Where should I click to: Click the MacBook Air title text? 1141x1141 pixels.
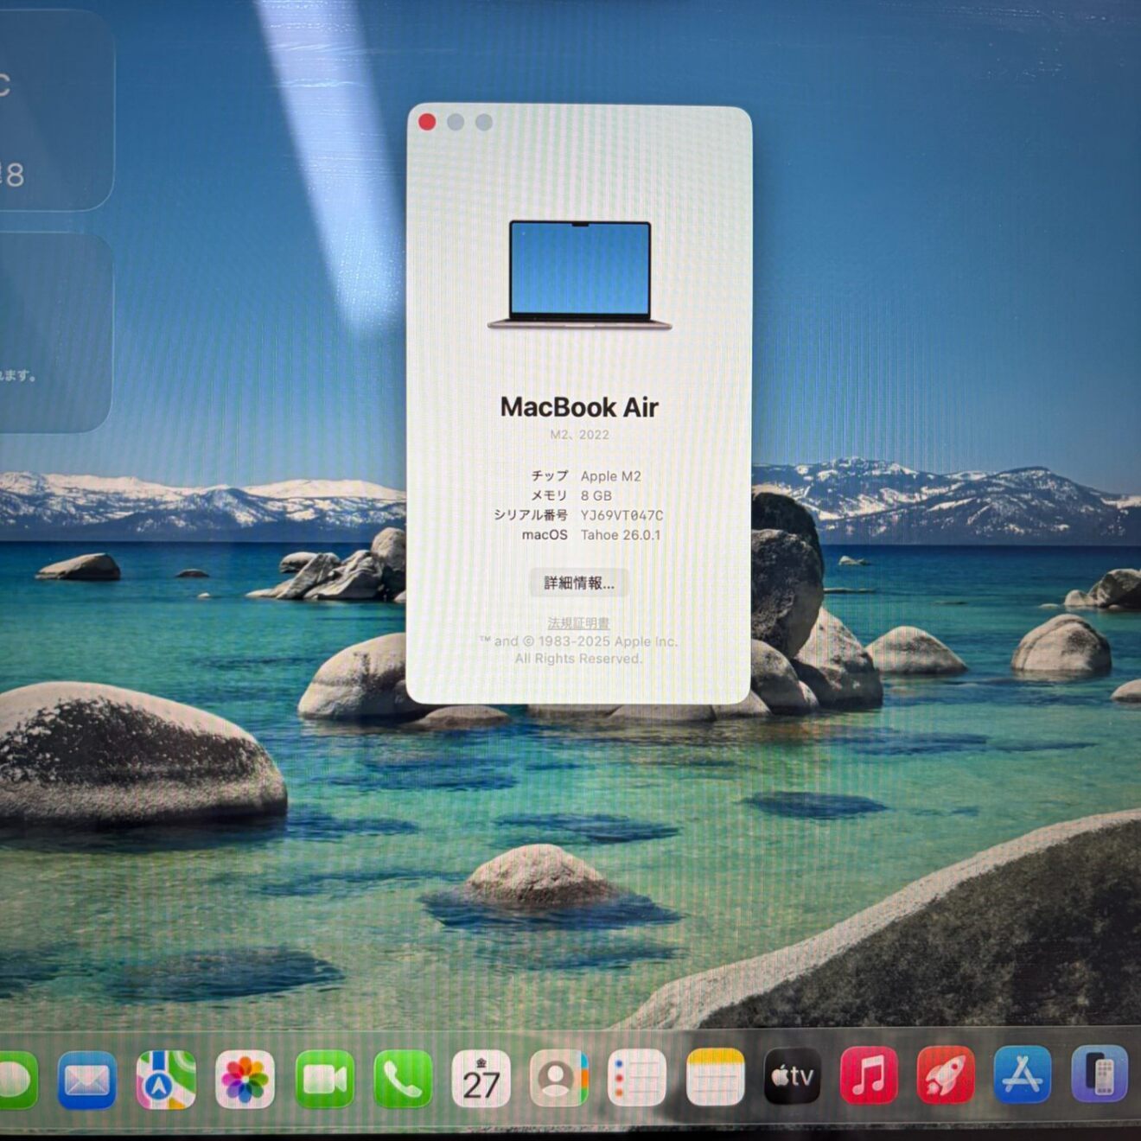pos(579,407)
